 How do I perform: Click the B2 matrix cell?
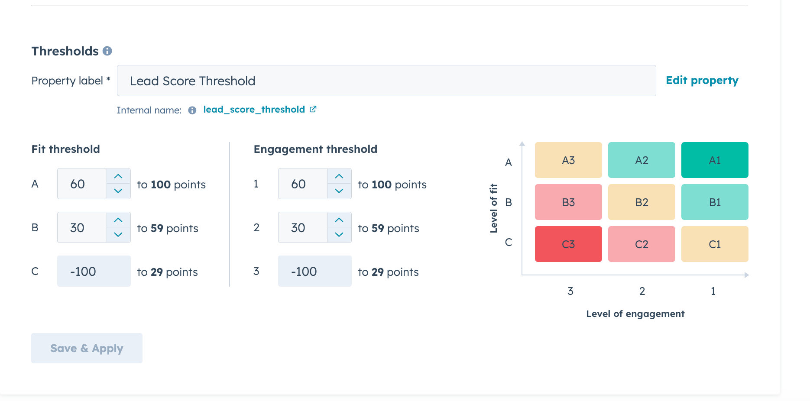[x=641, y=202]
